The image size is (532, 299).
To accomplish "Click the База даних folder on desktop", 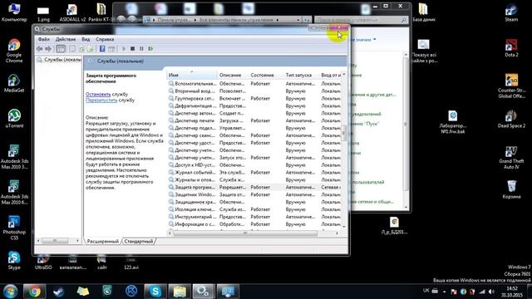I will [x=423, y=12].
